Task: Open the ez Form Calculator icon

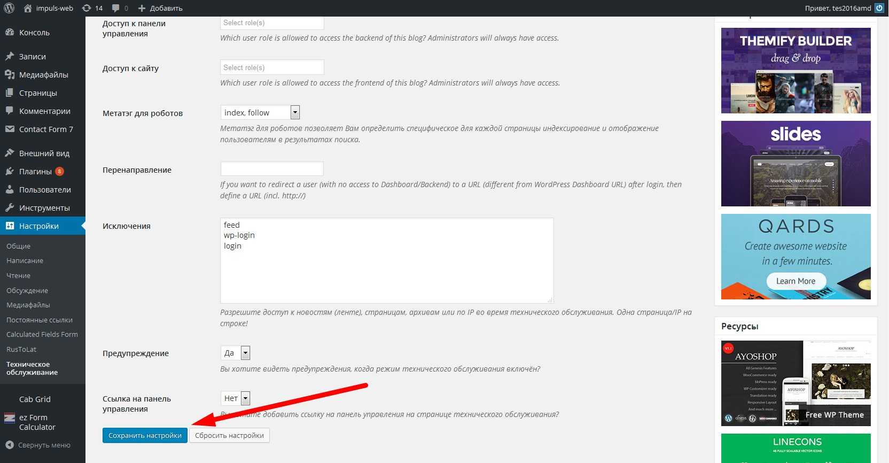Action: pyautogui.click(x=10, y=418)
